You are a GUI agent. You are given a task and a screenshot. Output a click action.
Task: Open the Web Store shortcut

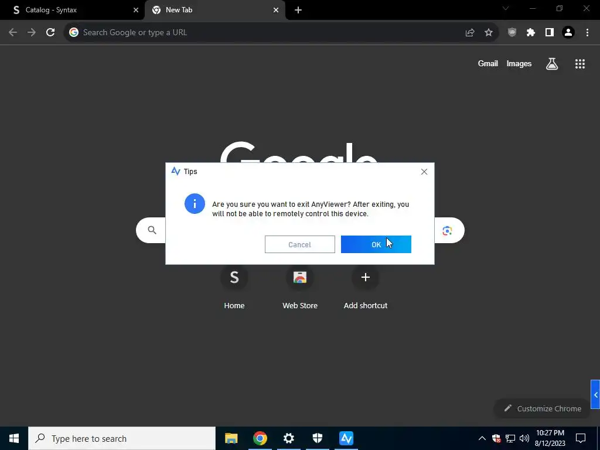pos(300,287)
